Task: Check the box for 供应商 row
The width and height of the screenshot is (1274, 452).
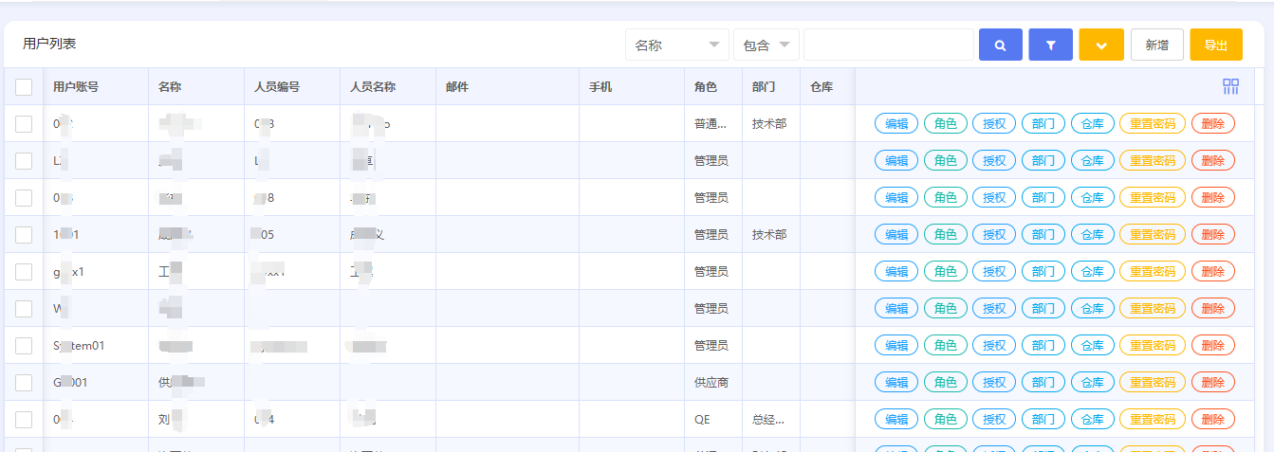Action: [x=24, y=383]
